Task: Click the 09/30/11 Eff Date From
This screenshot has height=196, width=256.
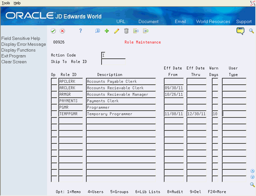Action: pyautogui.click(x=174, y=88)
